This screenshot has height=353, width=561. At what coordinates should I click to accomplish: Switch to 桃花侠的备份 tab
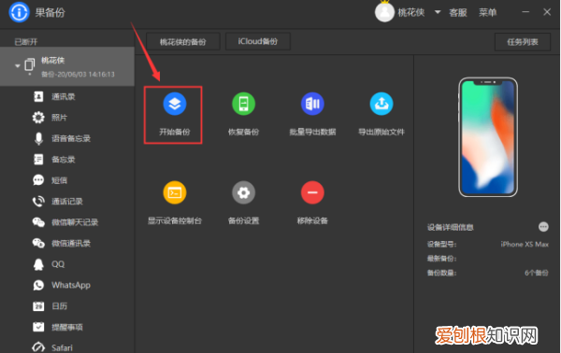[x=183, y=42]
